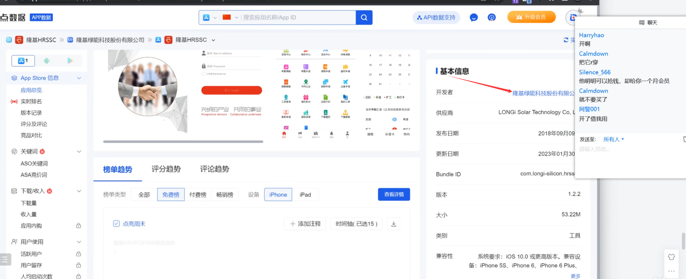This screenshot has width=686, height=279.
Task: Click the search magnifier icon
Action: pos(364,17)
